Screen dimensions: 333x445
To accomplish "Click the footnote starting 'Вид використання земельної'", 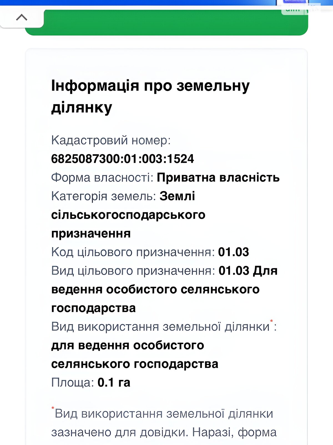I will (x=164, y=414).
